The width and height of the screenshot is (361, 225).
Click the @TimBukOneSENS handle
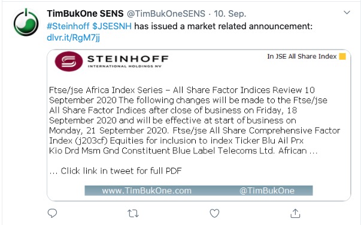tap(166, 14)
